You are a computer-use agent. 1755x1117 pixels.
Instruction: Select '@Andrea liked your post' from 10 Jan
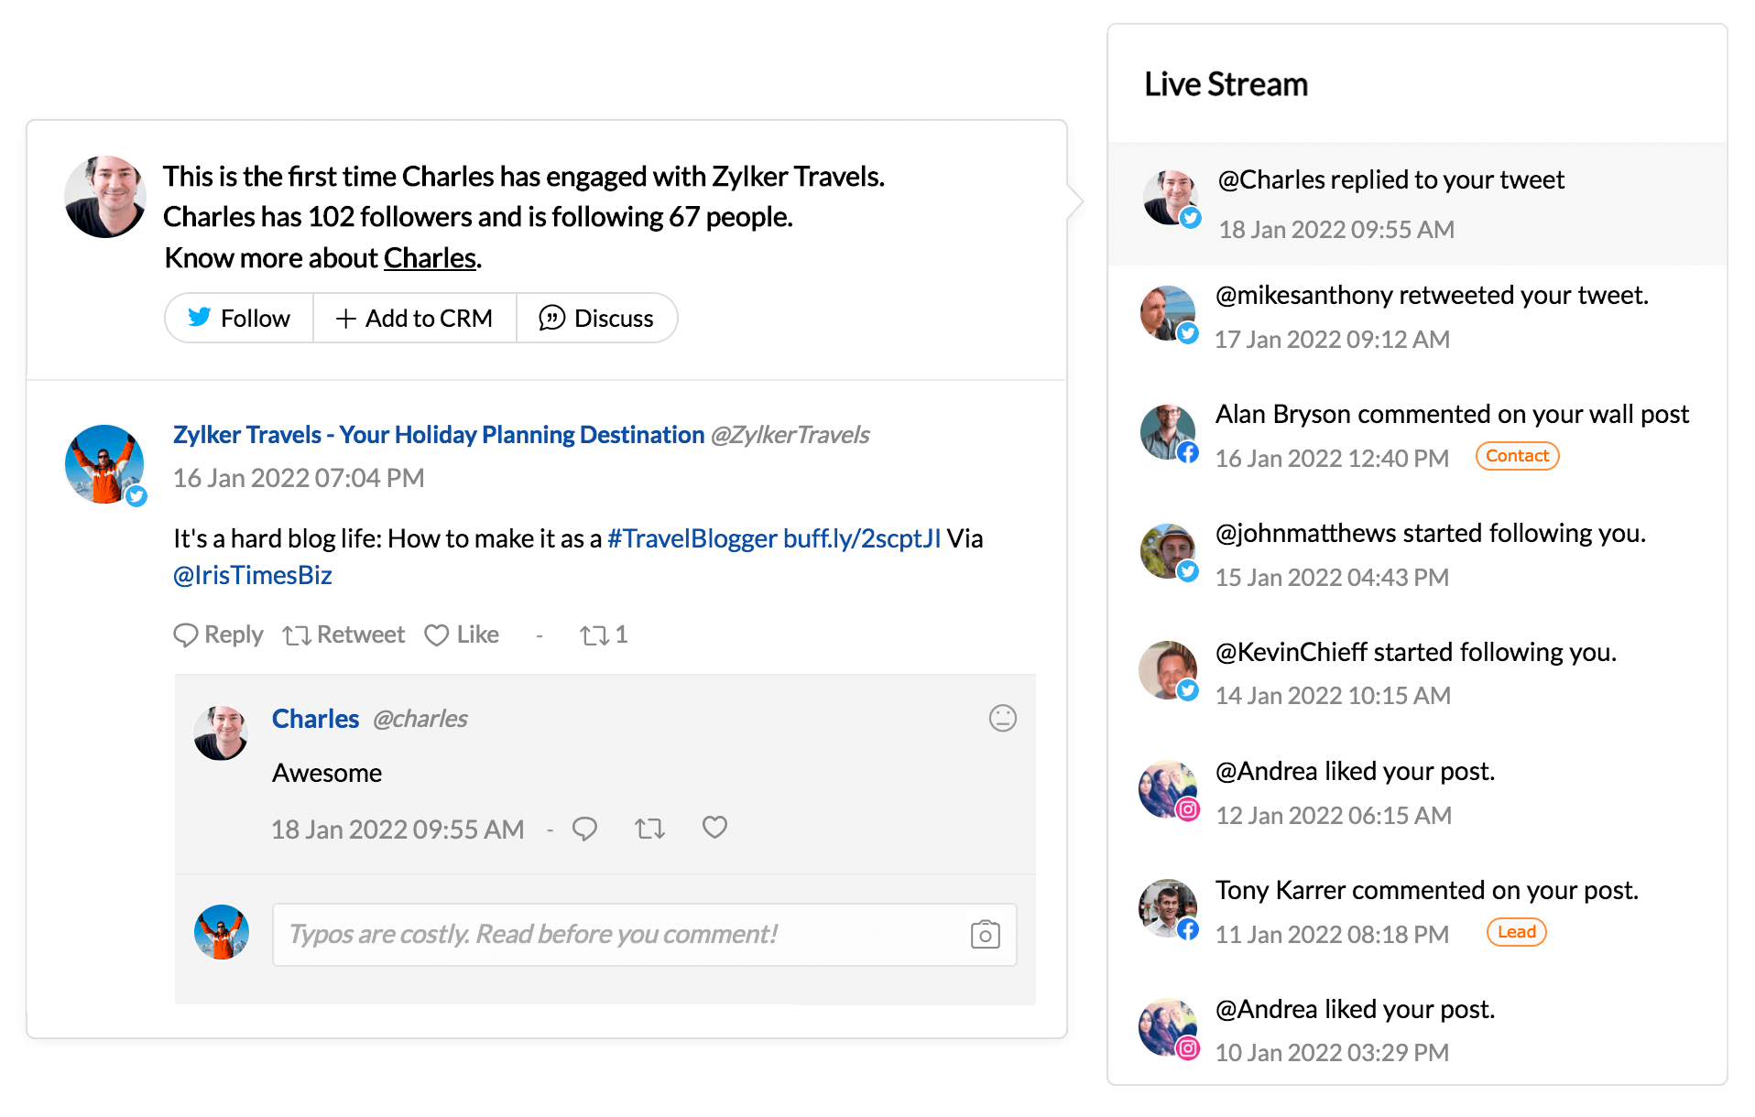coord(1417,1030)
